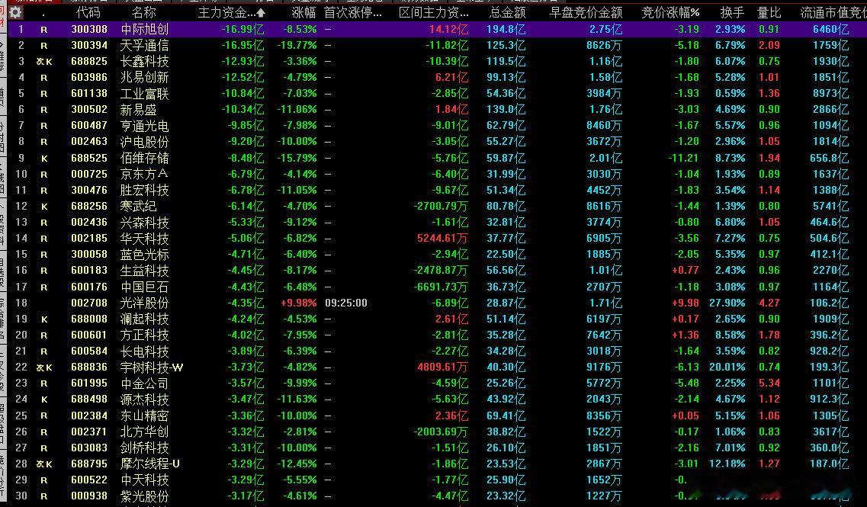Select the stock name 光洋股份
Viewport: 867px width, 507px height.
144,303
